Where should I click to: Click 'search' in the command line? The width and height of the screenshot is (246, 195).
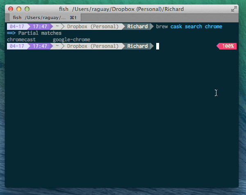coord(193,27)
